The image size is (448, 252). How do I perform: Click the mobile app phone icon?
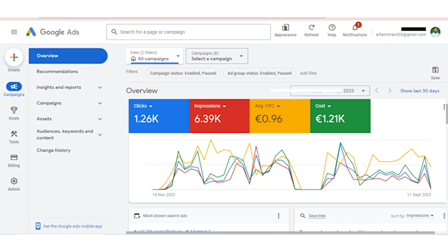[38, 226]
